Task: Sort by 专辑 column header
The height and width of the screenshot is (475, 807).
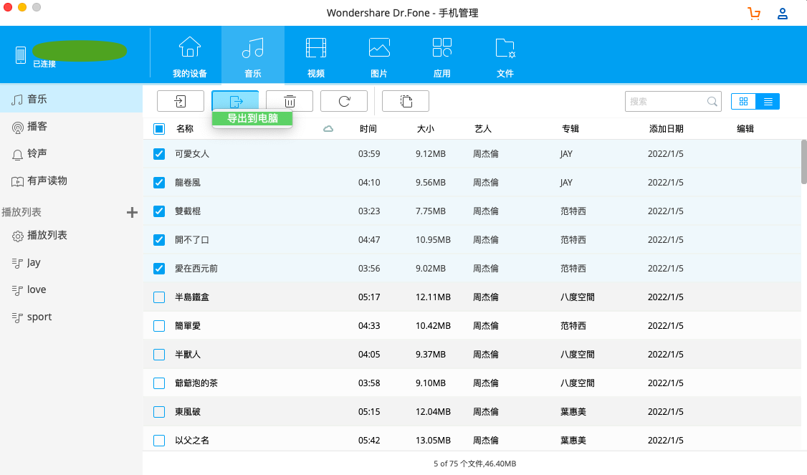Action: point(570,129)
